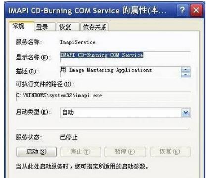The height and width of the screenshot is (178, 208).
Task: Open the 恢复 tab
Action: click(68, 27)
